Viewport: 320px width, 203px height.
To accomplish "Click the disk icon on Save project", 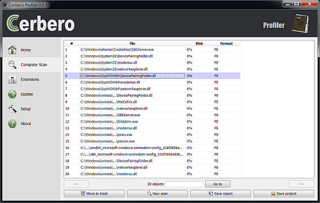I will click(273, 194).
